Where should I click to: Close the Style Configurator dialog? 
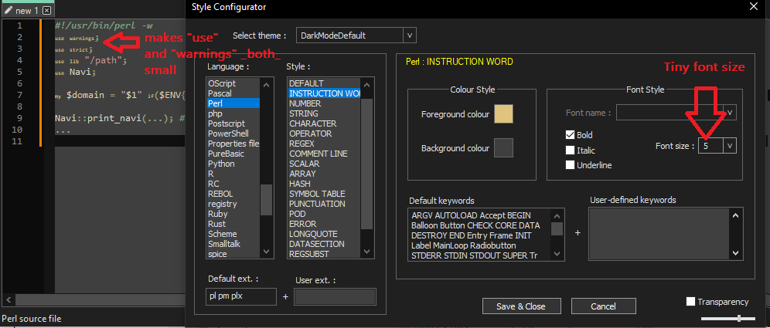click(x=754, y=6)
